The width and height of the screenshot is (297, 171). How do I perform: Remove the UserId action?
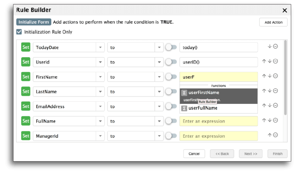coord(276,61)
